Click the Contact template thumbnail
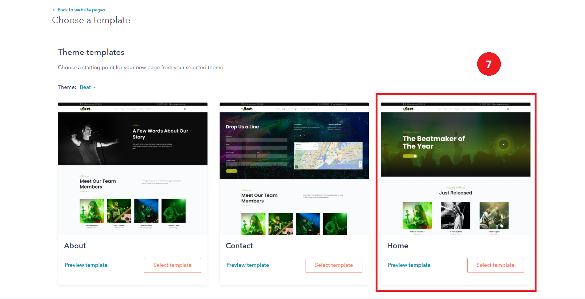This screenshot has width=585, height=299. (294, 168)
